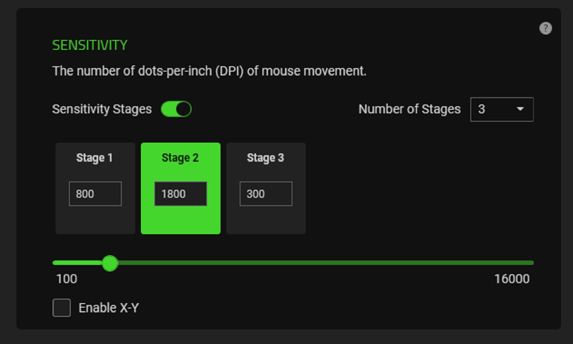Click the Stage 1 DPI field showing 800
The image size is (573, 344).
click(95, 194)
